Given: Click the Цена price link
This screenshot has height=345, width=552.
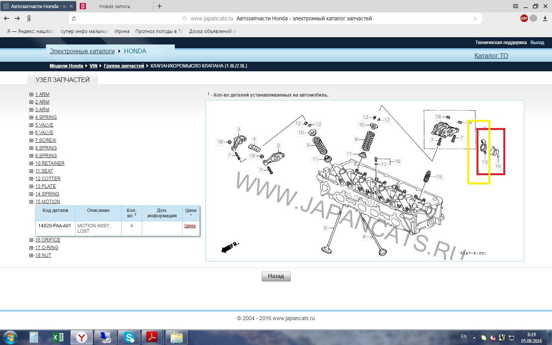Looking at the screenshot, I should 190,226.
